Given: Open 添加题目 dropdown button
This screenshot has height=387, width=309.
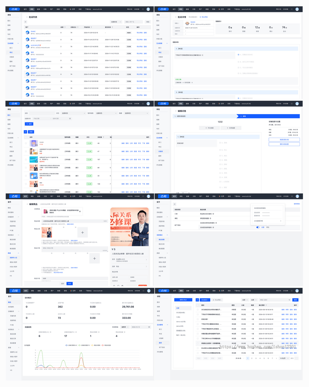Looking at the screenshot, I should pyautogui.click(x=205, y=300).
